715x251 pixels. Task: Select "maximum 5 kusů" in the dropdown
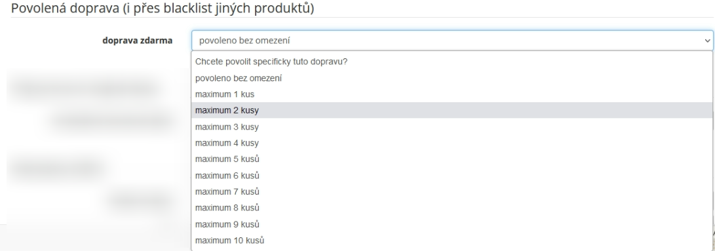click(x=452, y=159)
